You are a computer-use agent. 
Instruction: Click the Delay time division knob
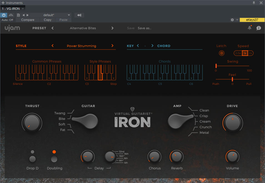(x=110, y=157)
